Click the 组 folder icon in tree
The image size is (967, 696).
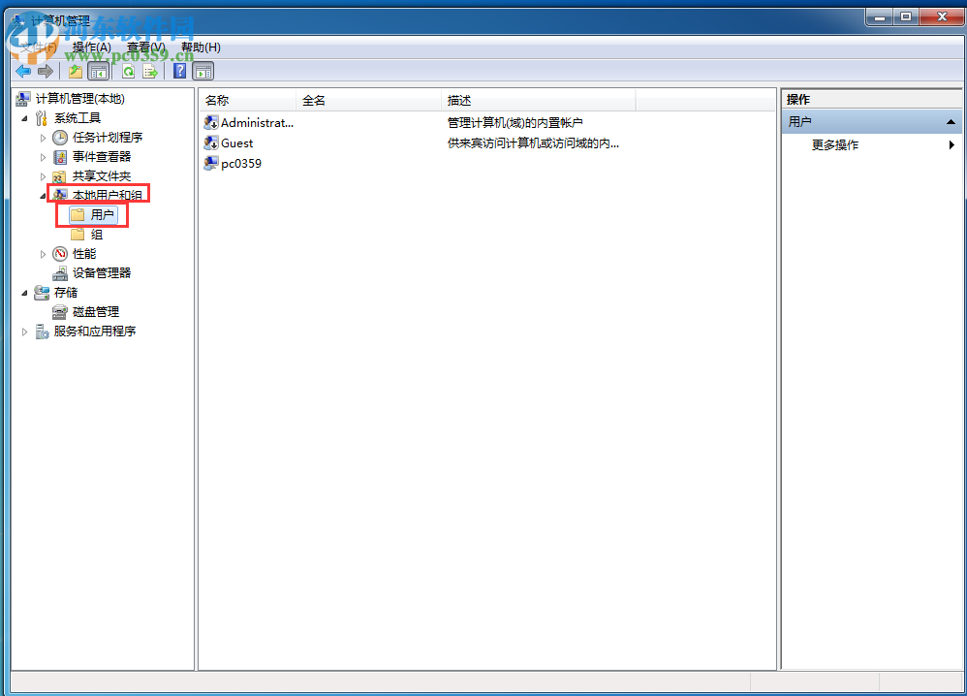[78, 235]
